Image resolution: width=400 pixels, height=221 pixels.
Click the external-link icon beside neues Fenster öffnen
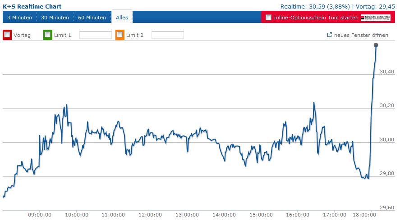(329, 35)
